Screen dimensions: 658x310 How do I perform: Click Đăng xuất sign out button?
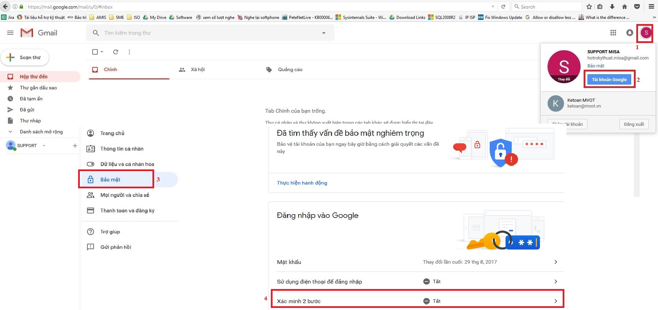tap(634, 124)
